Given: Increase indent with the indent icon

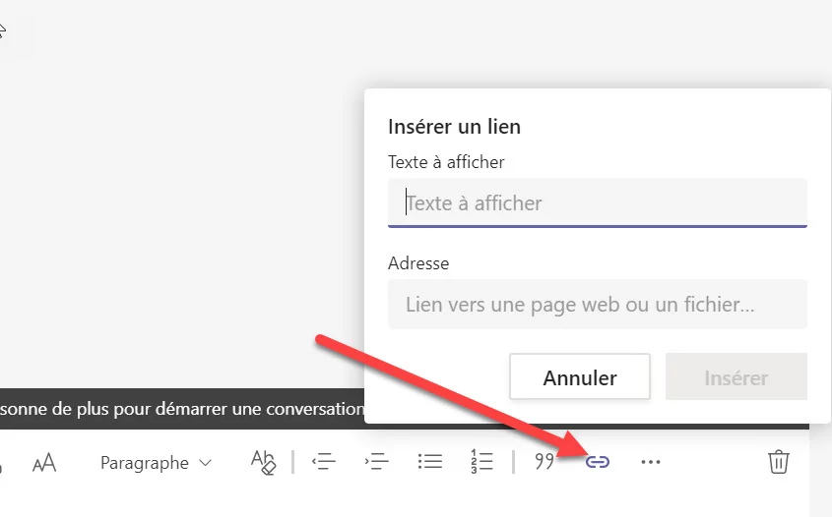Looking at the screenshot, I should point(377,462).
